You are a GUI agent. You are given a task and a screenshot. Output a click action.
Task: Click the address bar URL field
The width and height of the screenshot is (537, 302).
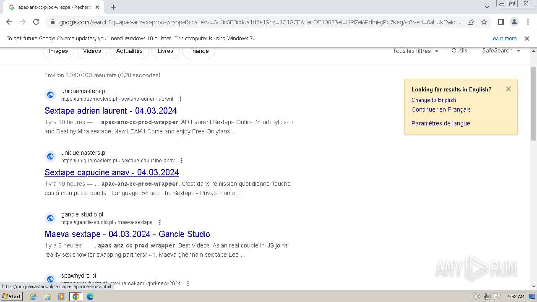(260, 22)
